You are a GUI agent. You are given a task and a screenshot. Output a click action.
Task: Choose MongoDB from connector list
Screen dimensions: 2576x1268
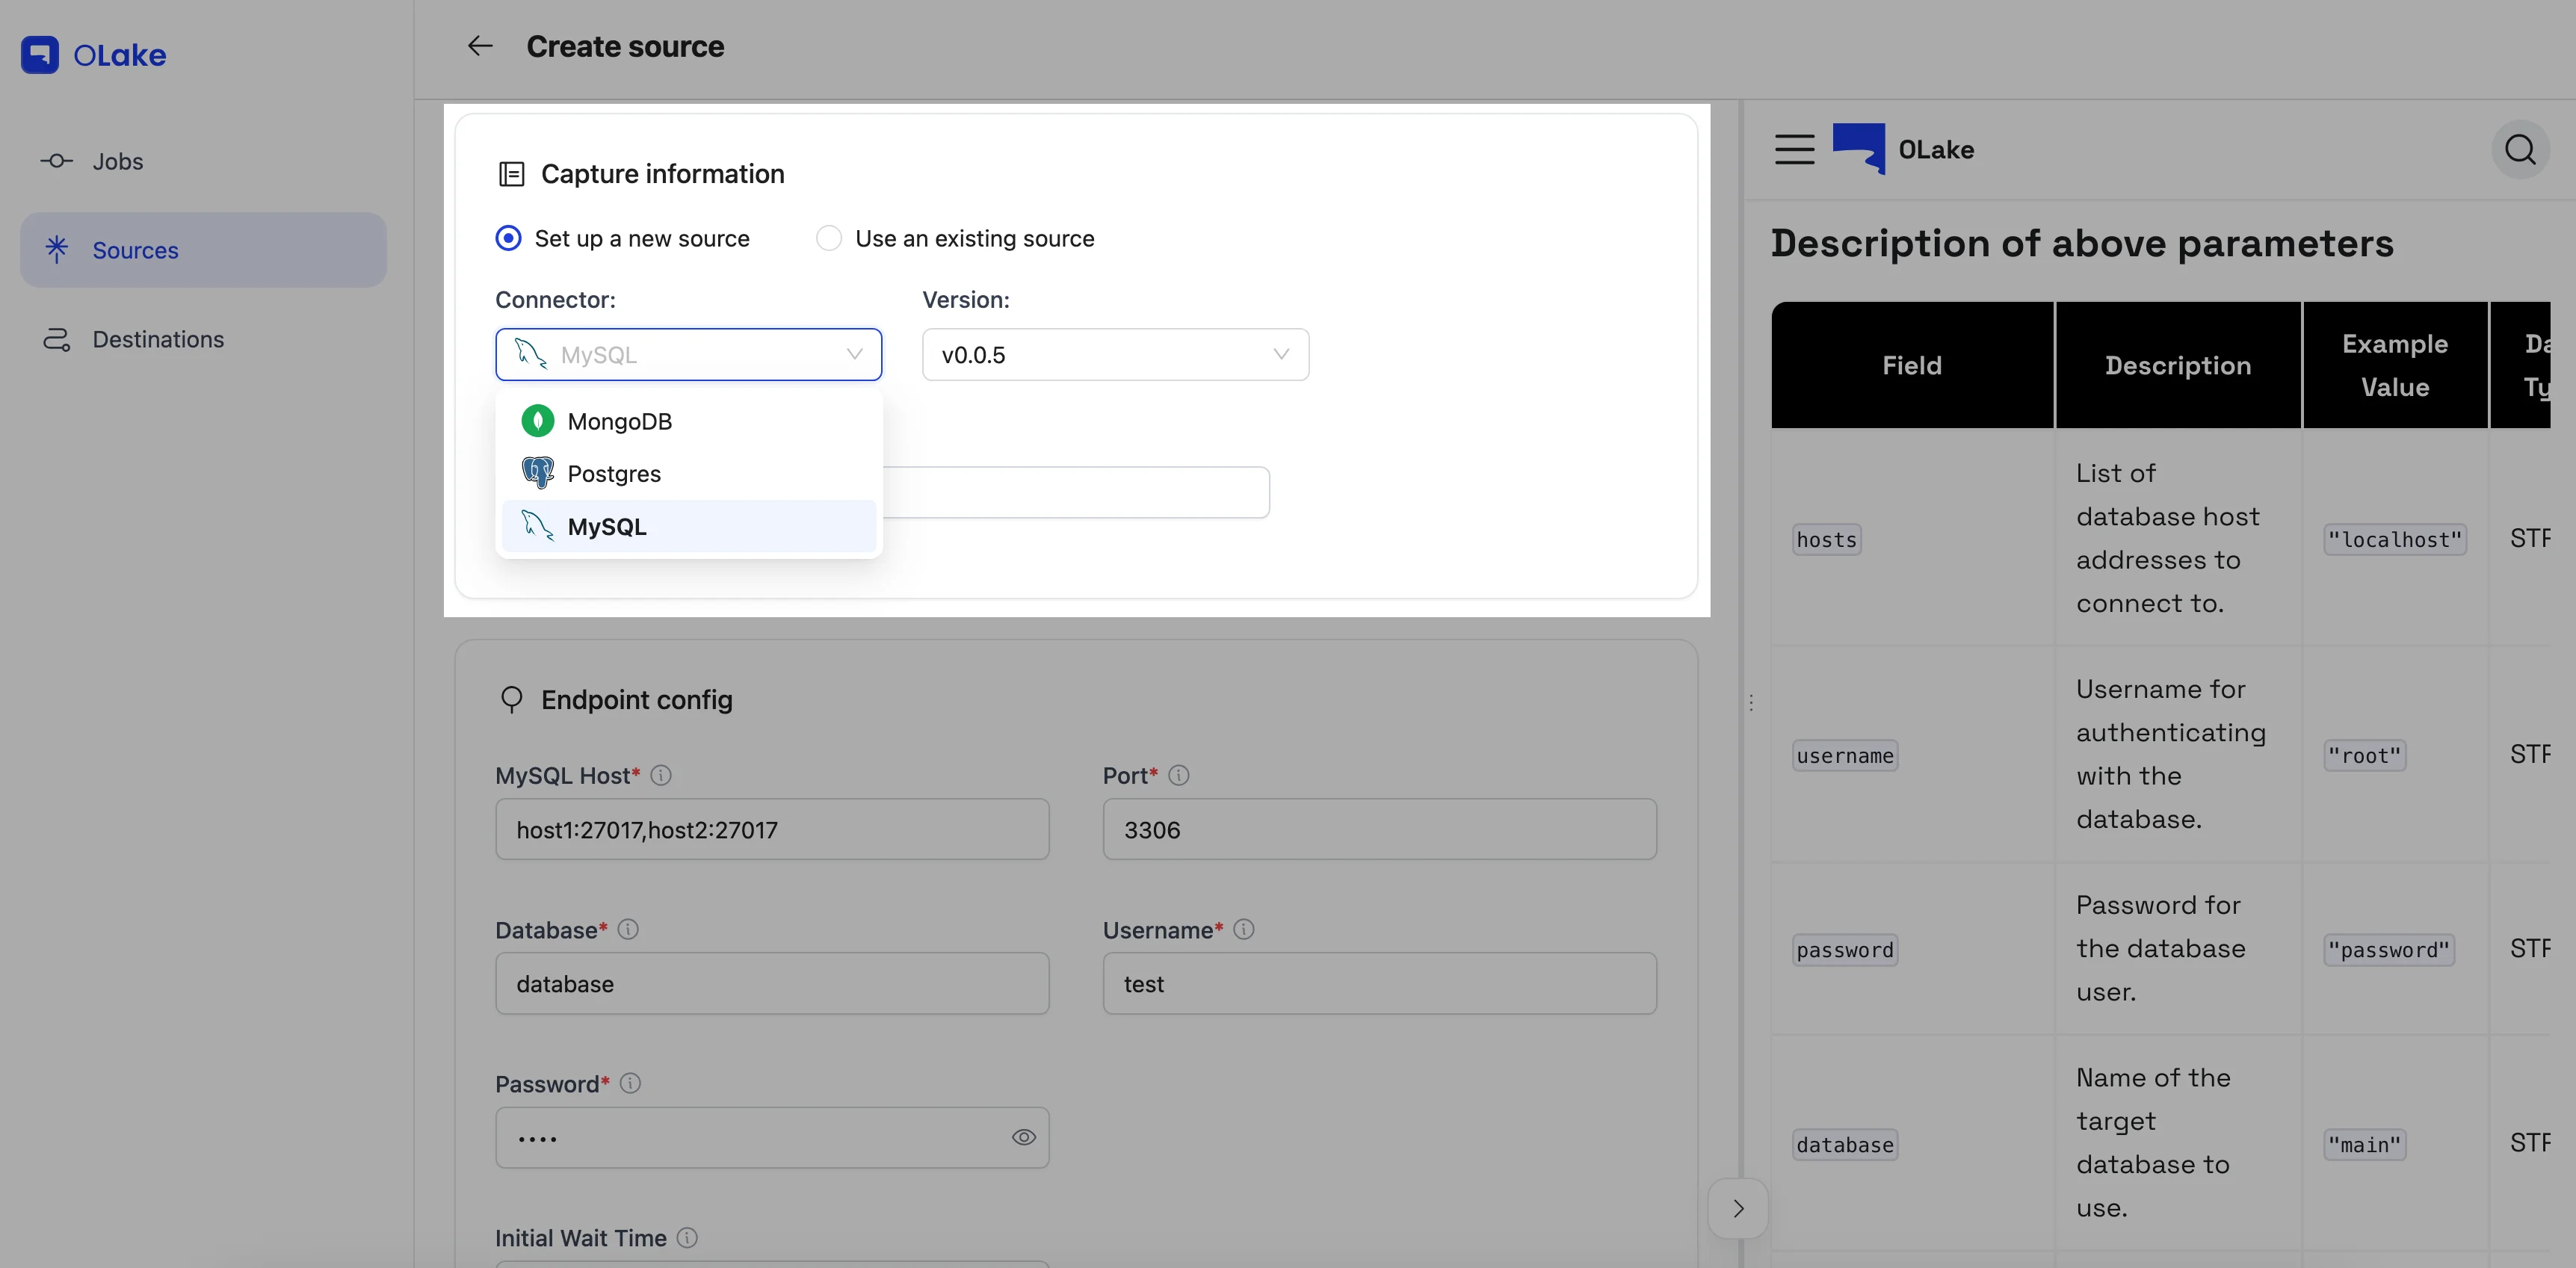(620, 422)
